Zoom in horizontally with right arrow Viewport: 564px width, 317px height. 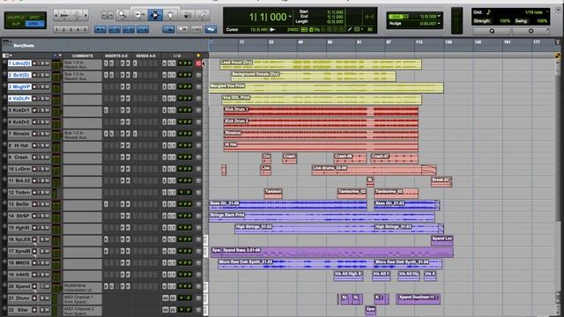85,15
